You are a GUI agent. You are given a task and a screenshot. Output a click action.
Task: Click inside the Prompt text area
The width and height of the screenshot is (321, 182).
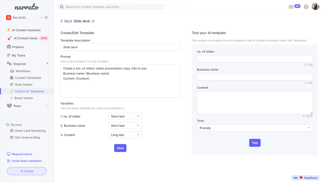pyautogui.click(x=120, y=81)
